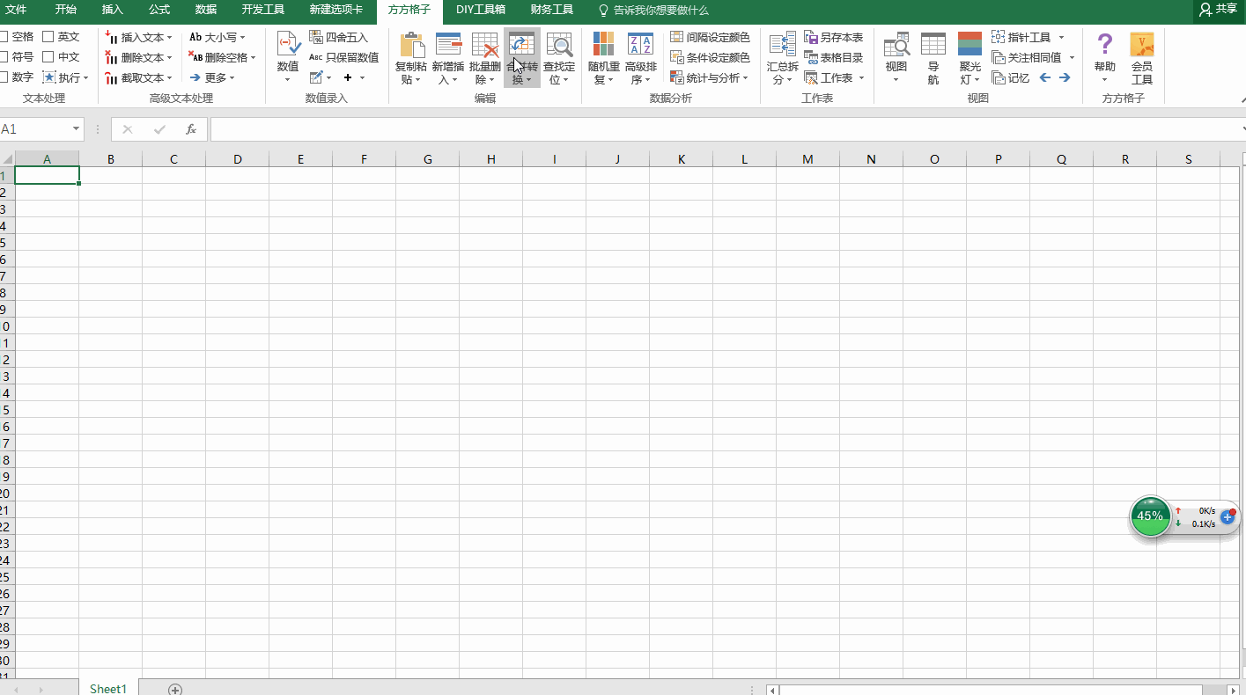
Task: Expand the Name Box dropdown arrow
Action: point(76,129)
